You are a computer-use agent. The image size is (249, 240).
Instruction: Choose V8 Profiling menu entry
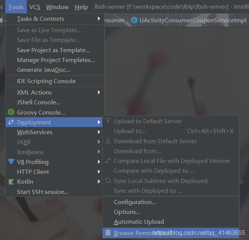coord(54,162)
